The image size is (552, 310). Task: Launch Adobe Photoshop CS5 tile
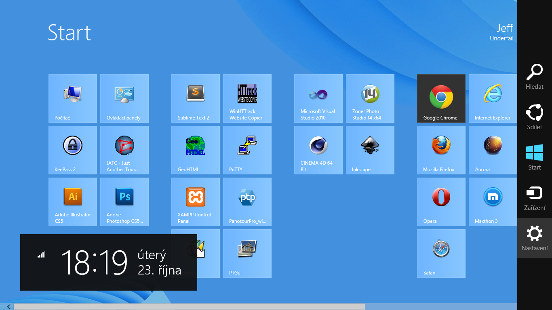[124, 201]
